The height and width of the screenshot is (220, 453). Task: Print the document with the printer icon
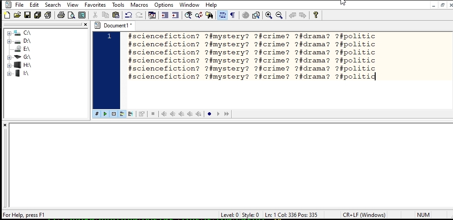[x=61, y=15]
